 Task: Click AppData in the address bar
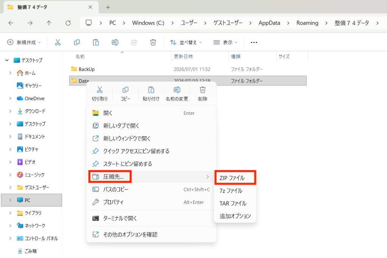(269, 23)
